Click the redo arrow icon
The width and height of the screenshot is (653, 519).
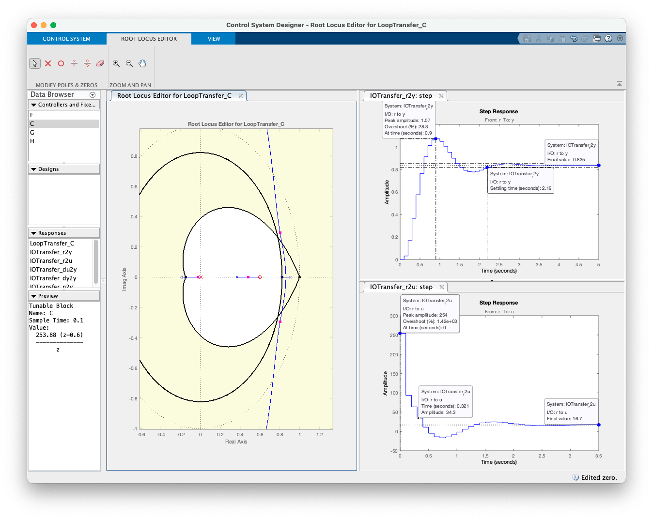tap(585, 38)
